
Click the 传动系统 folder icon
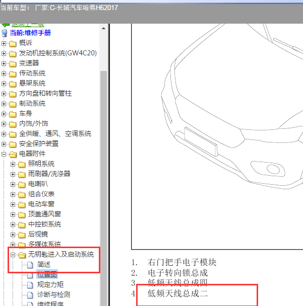[13, 74]
